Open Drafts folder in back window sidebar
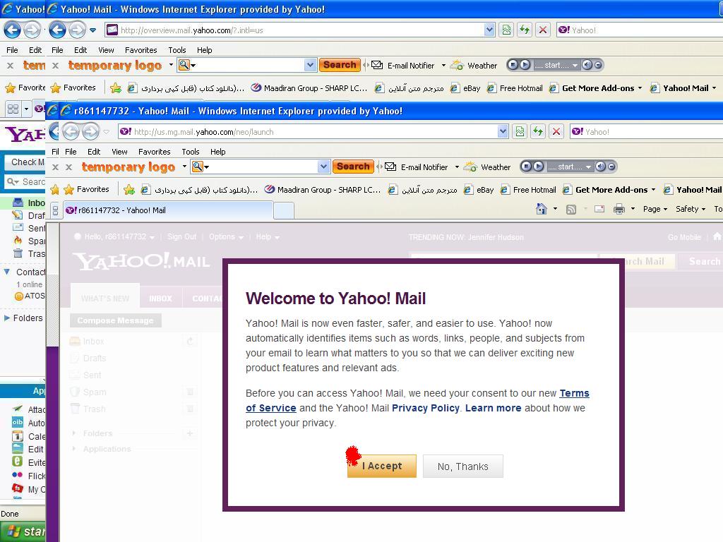This screenshot has width=723, height=542. point(29,215)
